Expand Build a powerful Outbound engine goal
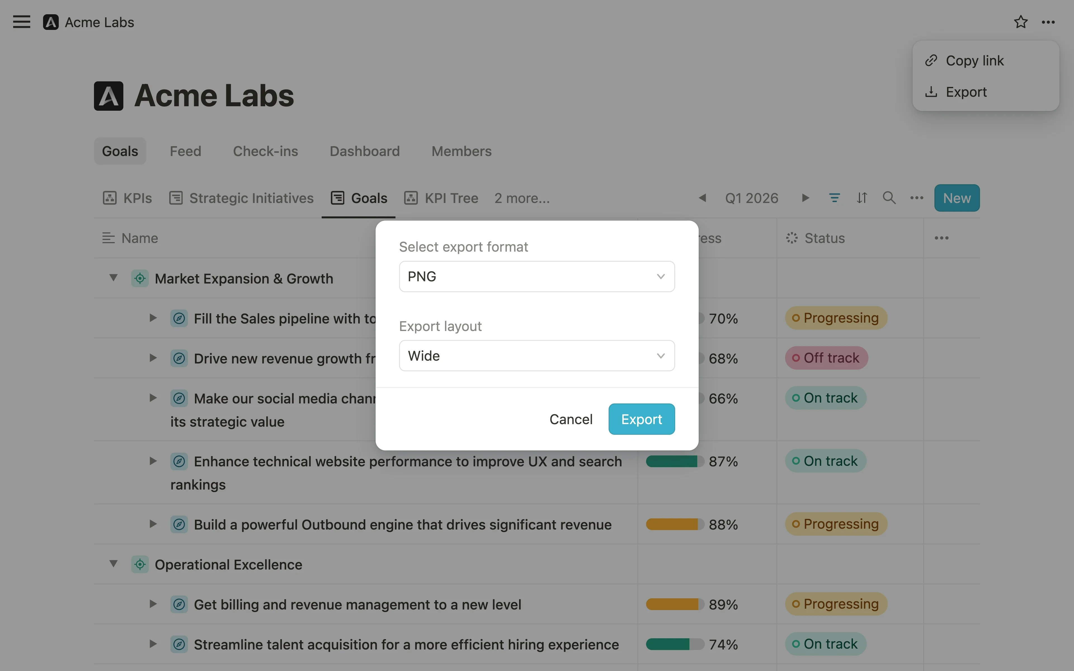The height and width of the screenshot is (671, 1074). click(153, 524)
